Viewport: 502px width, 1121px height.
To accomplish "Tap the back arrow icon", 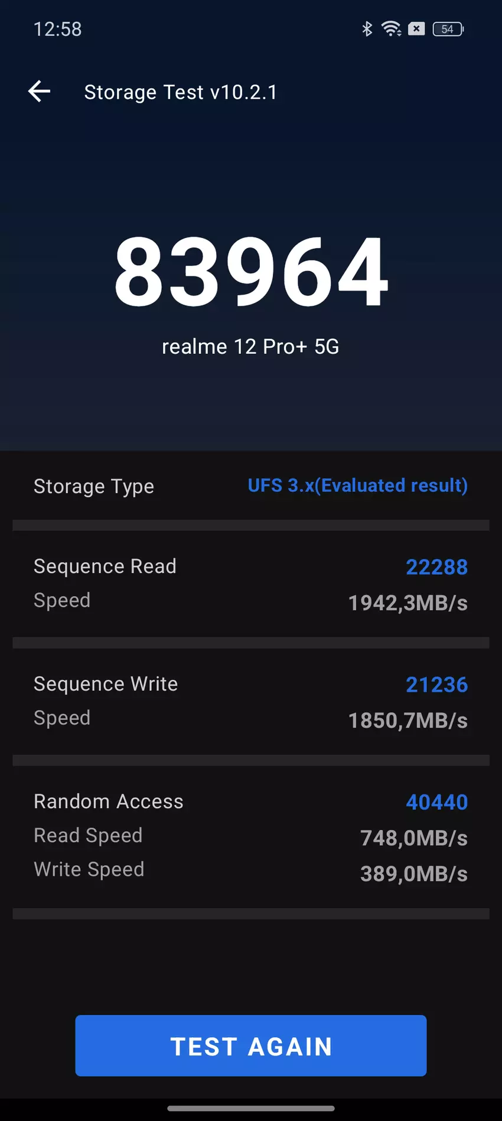I will coord(40,92).
